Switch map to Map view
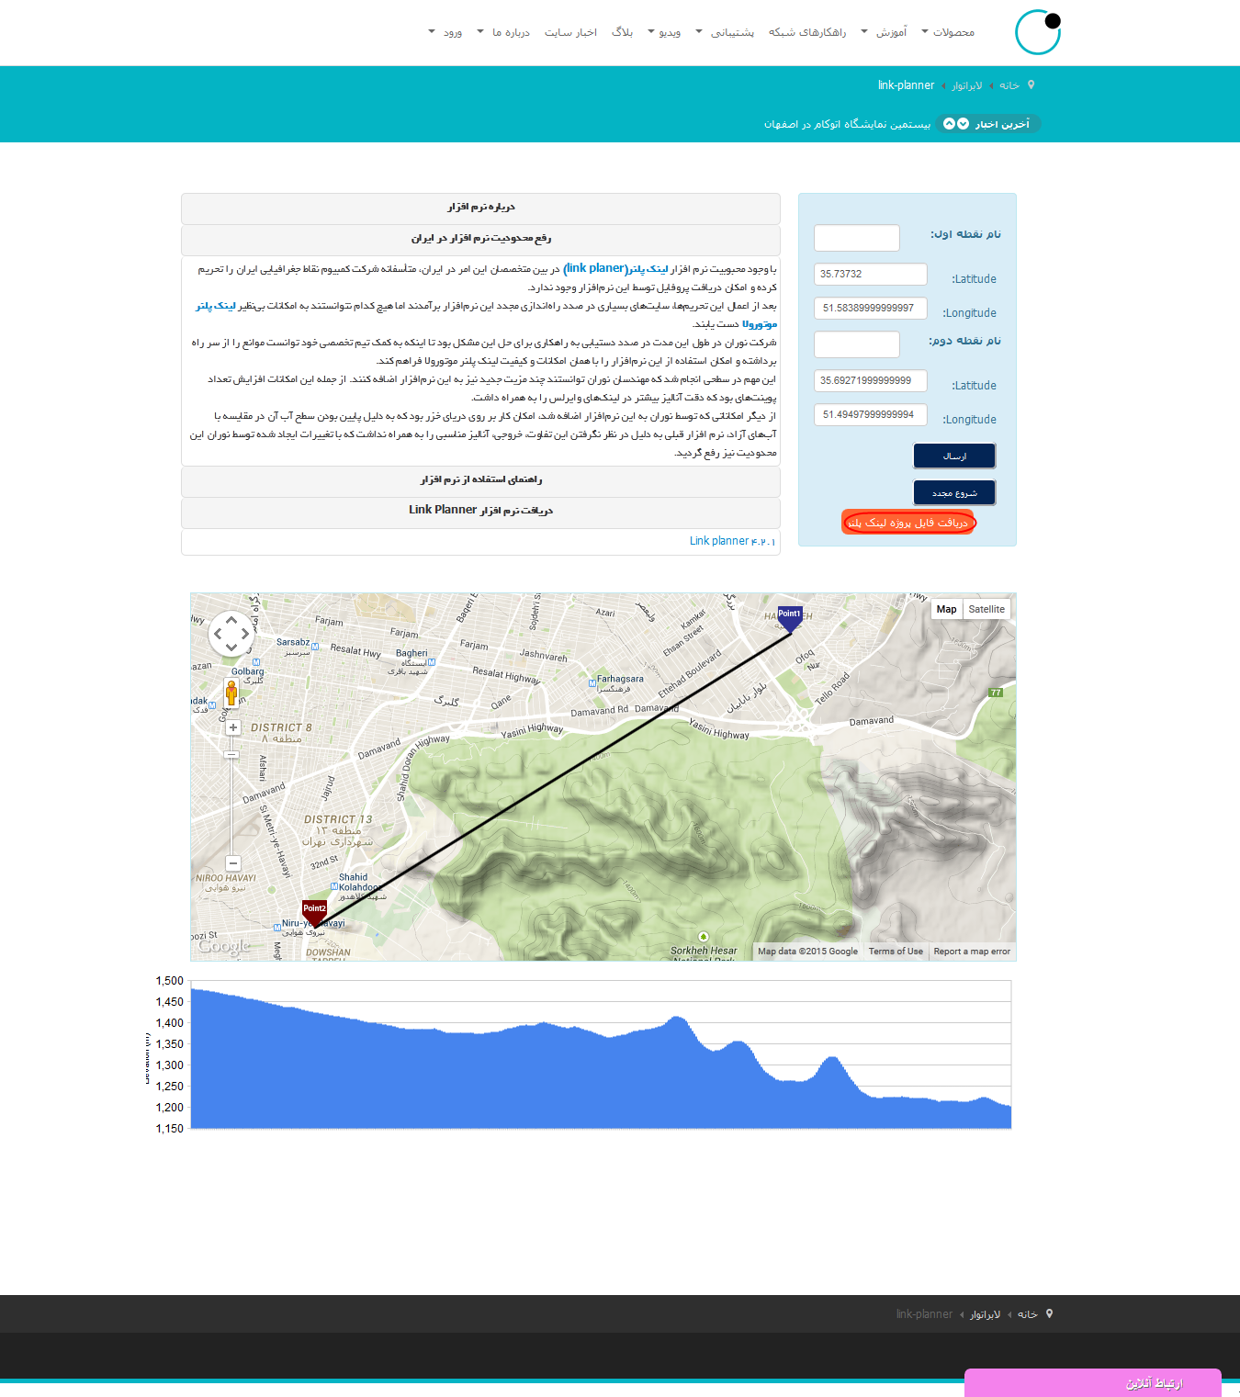The image size is (1240, 1397). [946, 609]
